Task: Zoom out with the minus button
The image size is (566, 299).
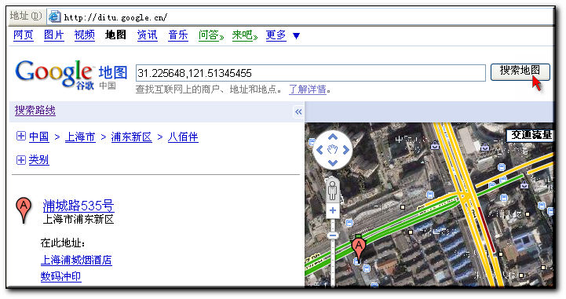Action: pos(333,235)
